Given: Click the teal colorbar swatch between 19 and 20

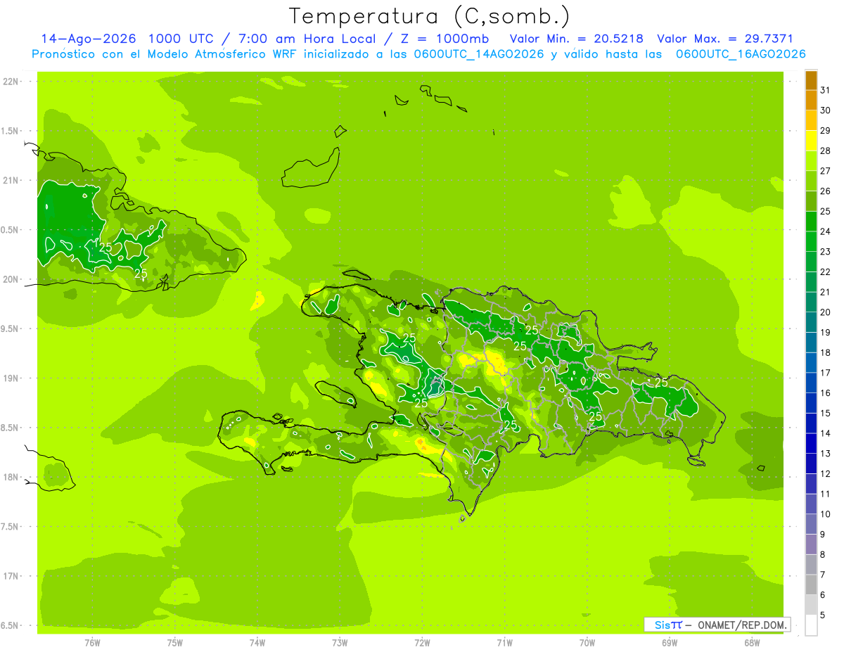Looking at the screenshot, I should 811,323.
